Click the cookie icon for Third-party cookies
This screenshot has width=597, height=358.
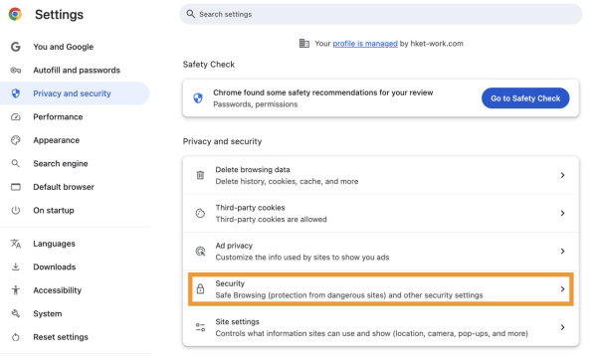[x=200, y=213]
